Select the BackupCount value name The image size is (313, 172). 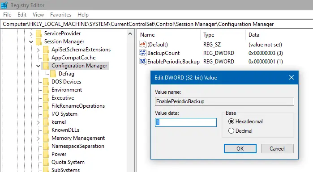163,53
